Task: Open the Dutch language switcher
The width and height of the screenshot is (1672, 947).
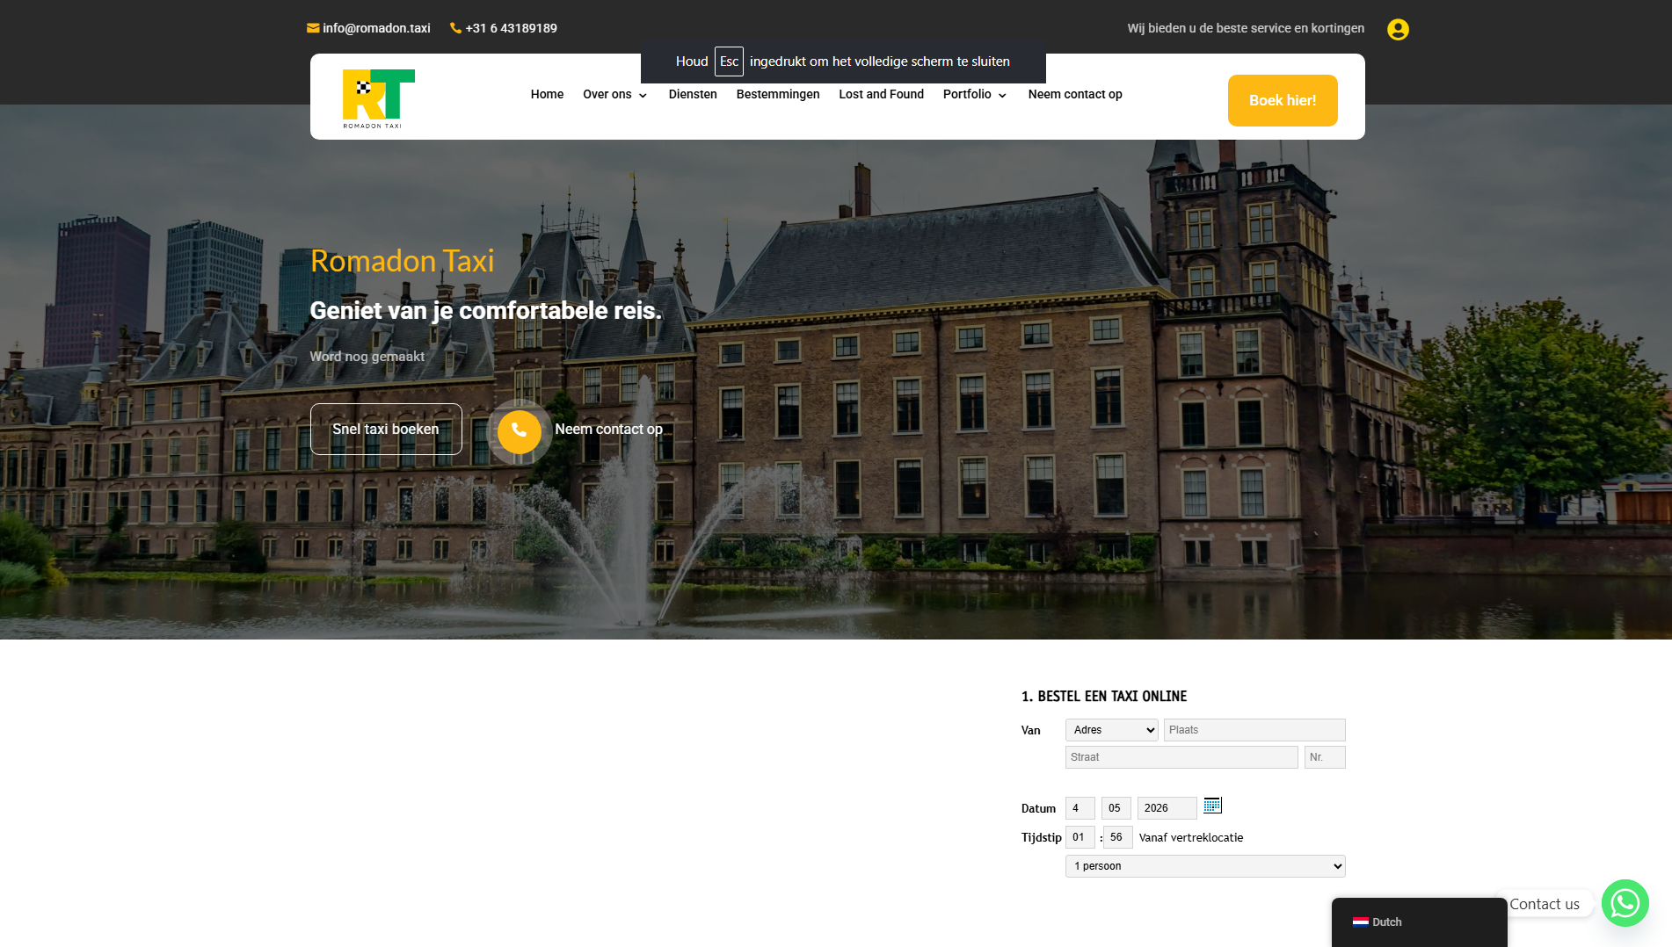Action: tap(1419, 922)
